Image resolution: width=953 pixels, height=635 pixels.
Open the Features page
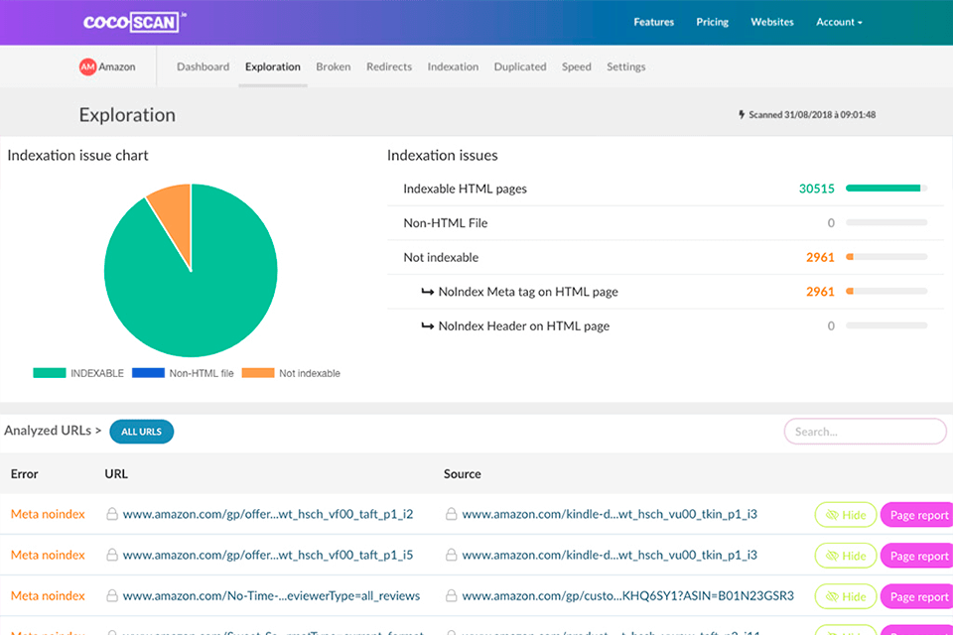654,22
